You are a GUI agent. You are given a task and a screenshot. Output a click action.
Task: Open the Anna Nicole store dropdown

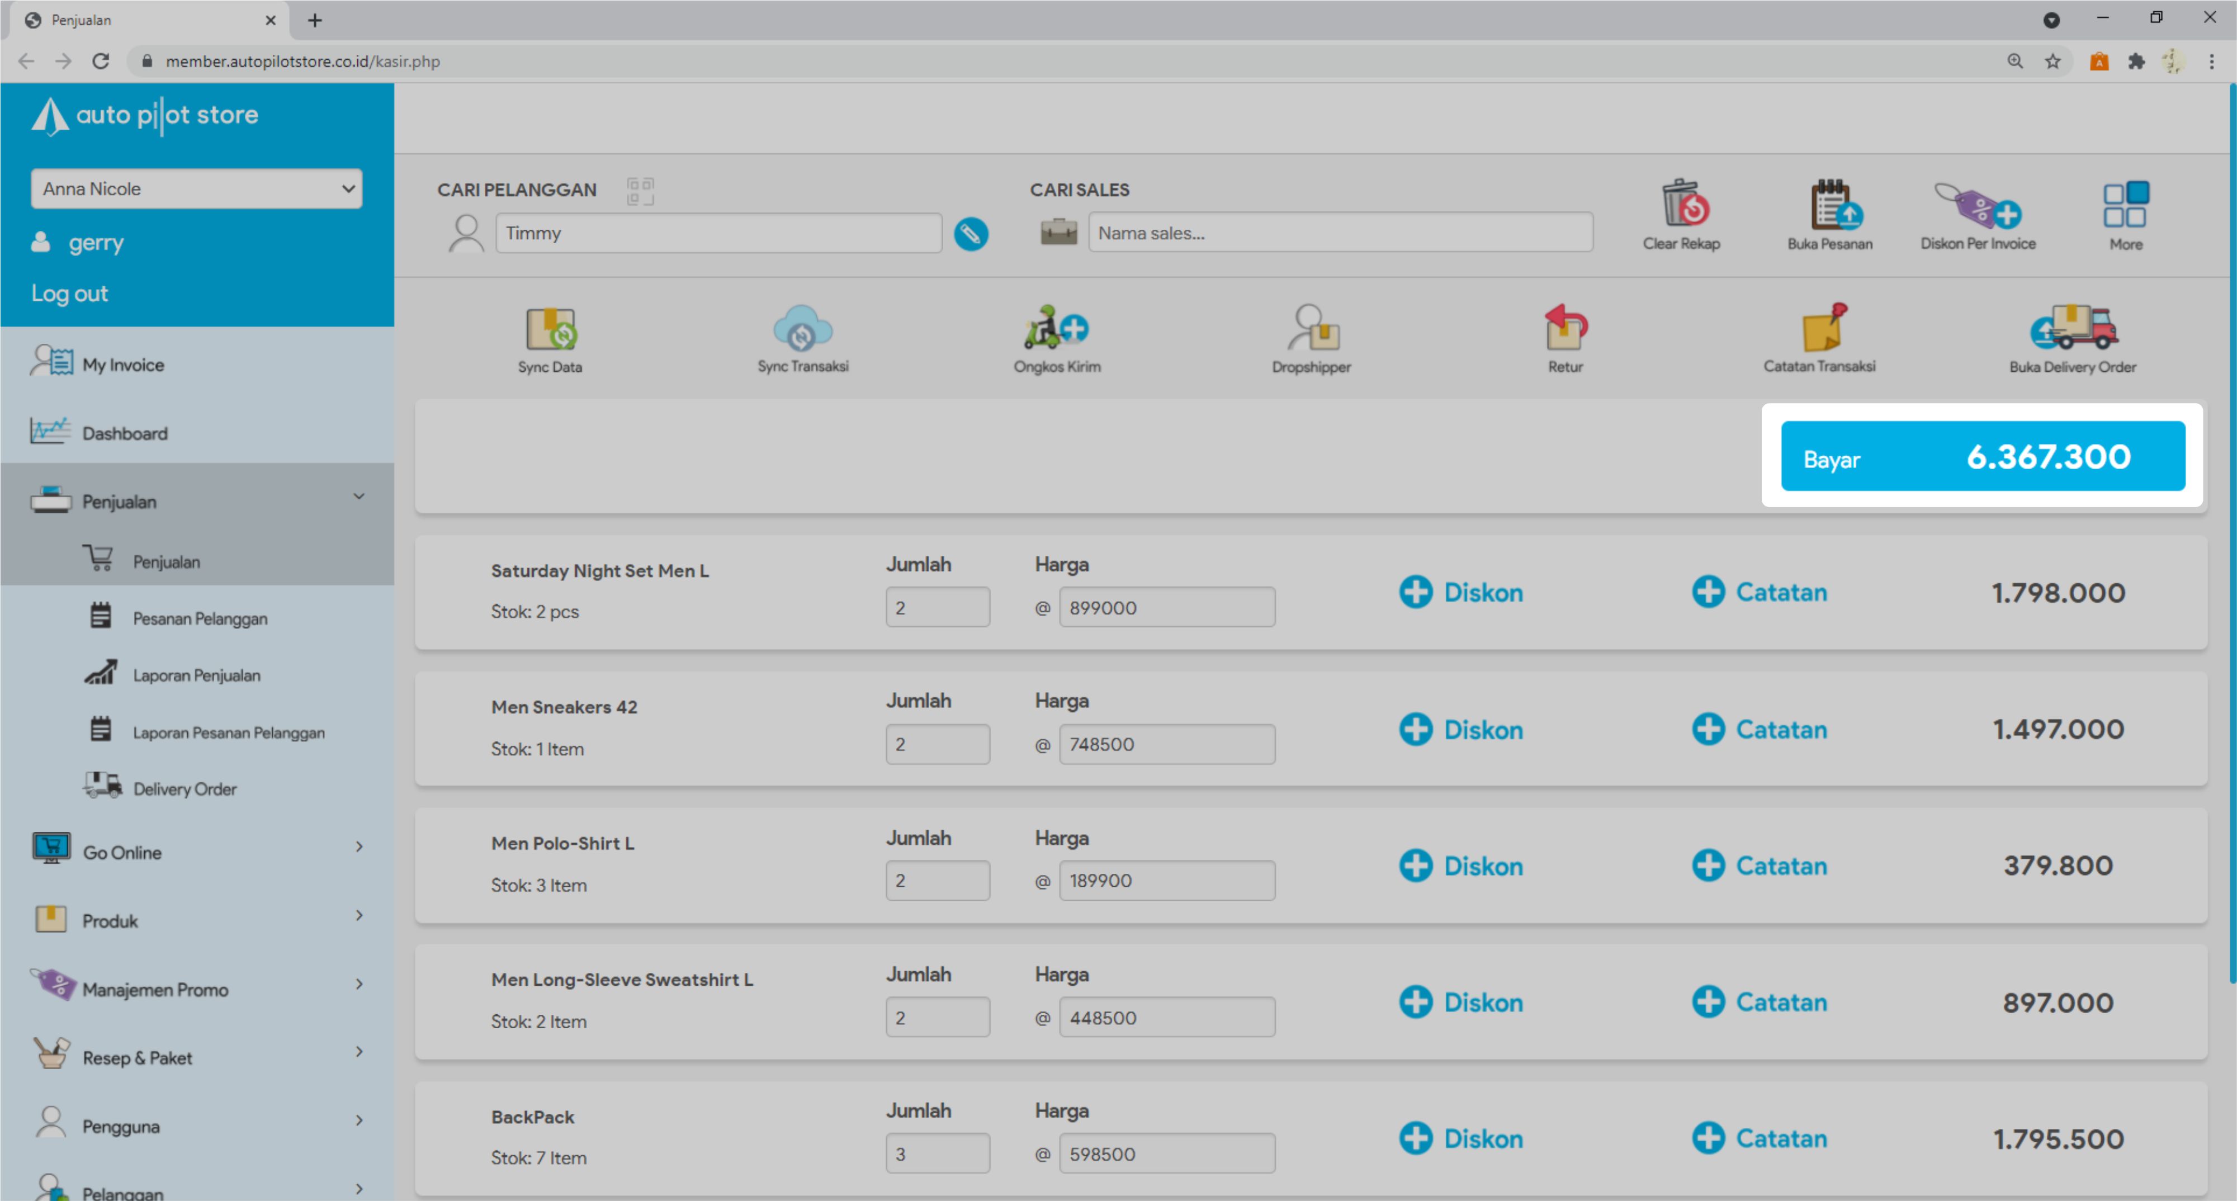(196, 188)
